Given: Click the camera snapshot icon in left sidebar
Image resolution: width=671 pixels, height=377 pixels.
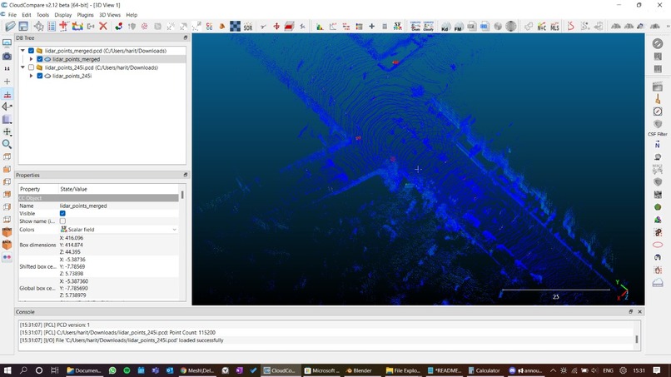Looking at the screenshot, I should coord(7,56).
